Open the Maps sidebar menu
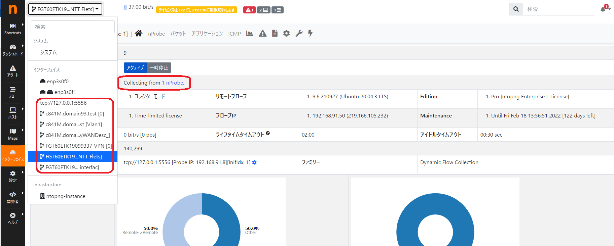Screen dimensions: 614x246 point(13,134)
